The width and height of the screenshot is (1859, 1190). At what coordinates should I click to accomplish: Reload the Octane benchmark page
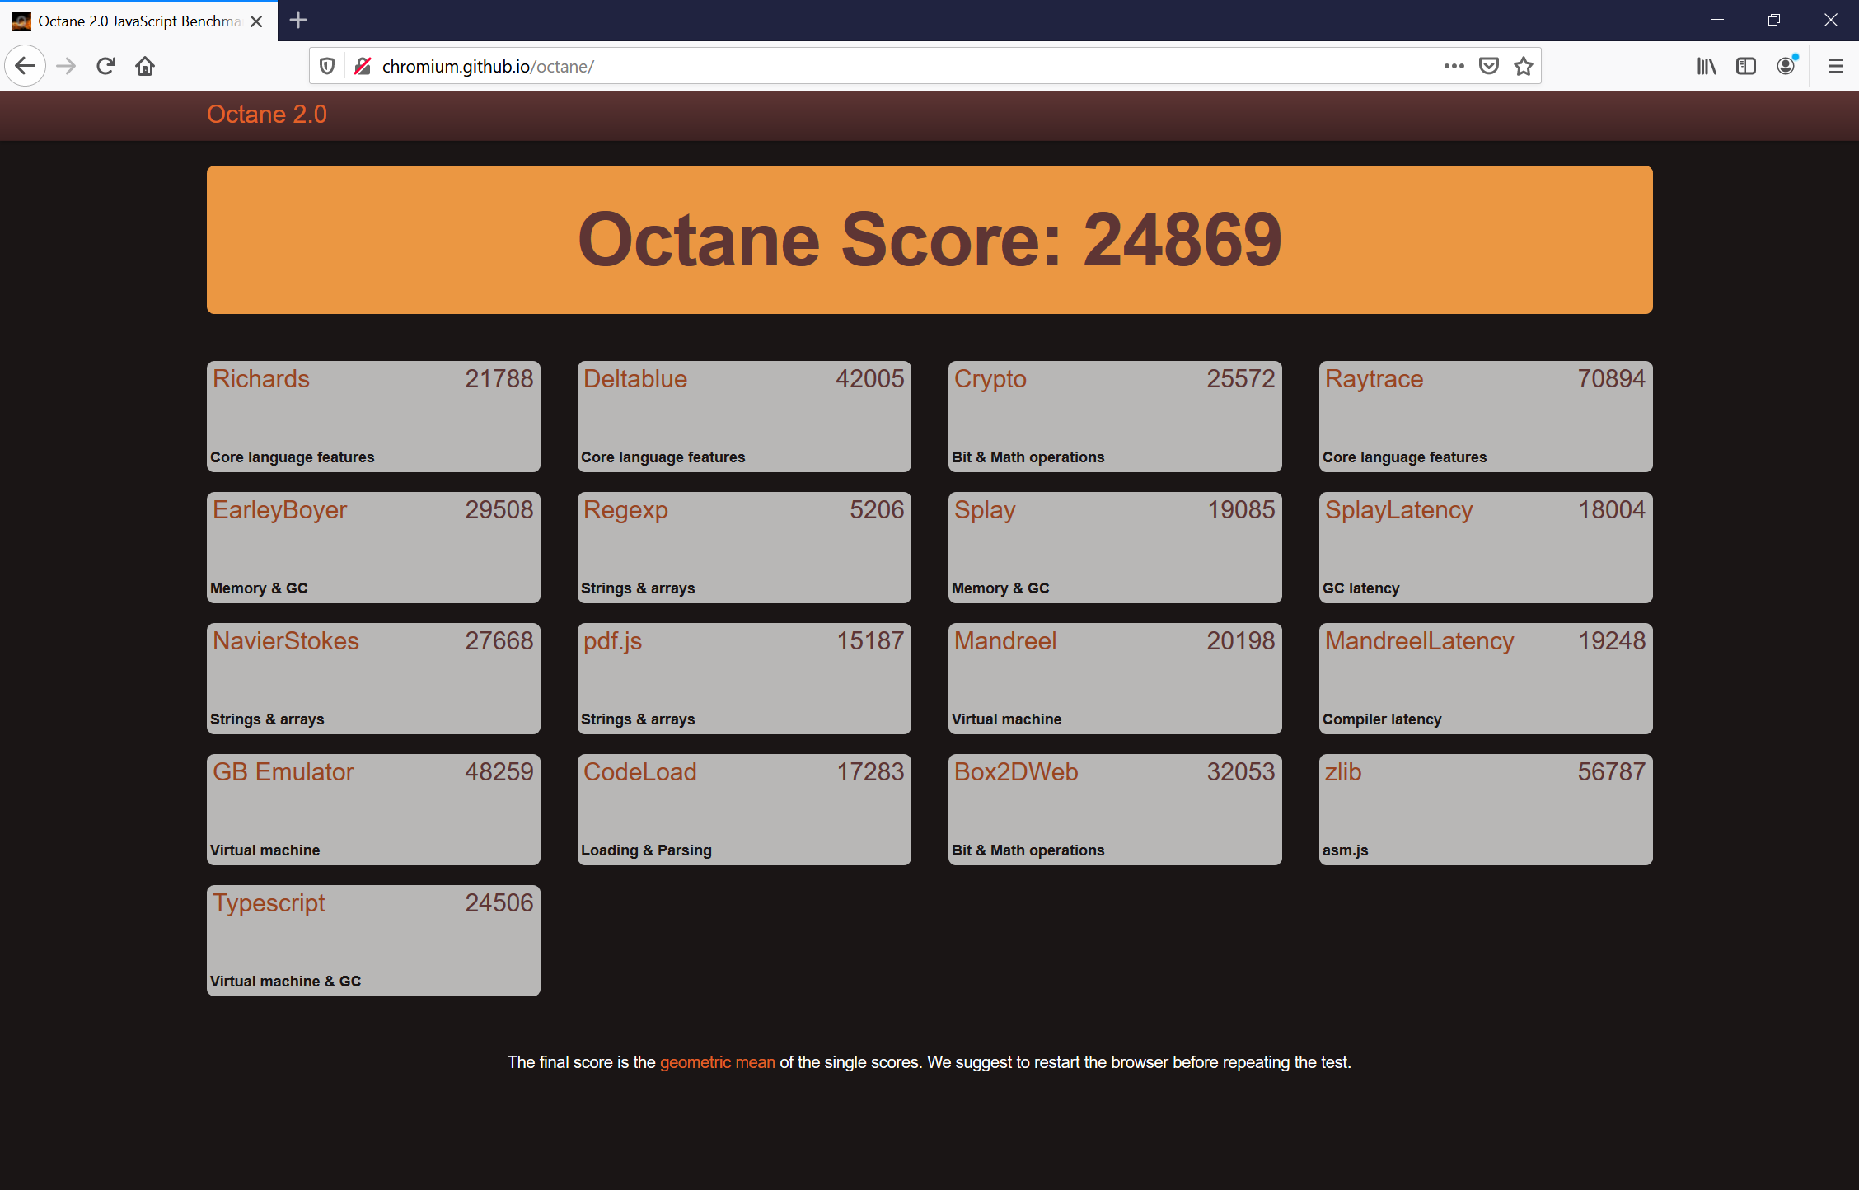click(105, 66)
